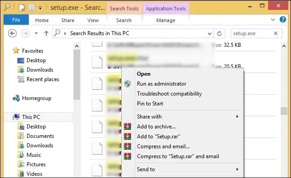Click the WinRAR icon beside Add to archive

tap(127, 126)
